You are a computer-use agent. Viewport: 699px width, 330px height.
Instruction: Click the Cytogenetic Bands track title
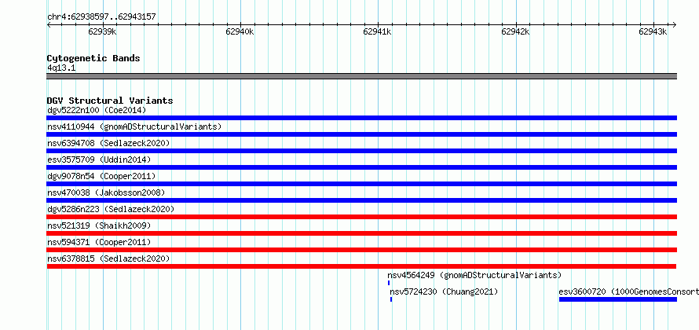pyautogui.click(x=93, y=58)
